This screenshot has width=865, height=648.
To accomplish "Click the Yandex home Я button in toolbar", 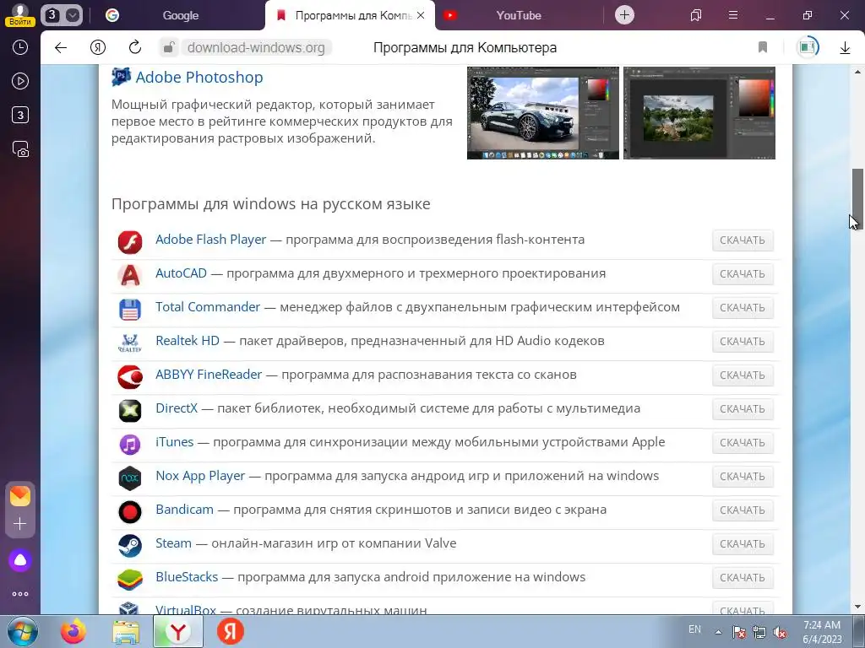I will click(98, 47).
